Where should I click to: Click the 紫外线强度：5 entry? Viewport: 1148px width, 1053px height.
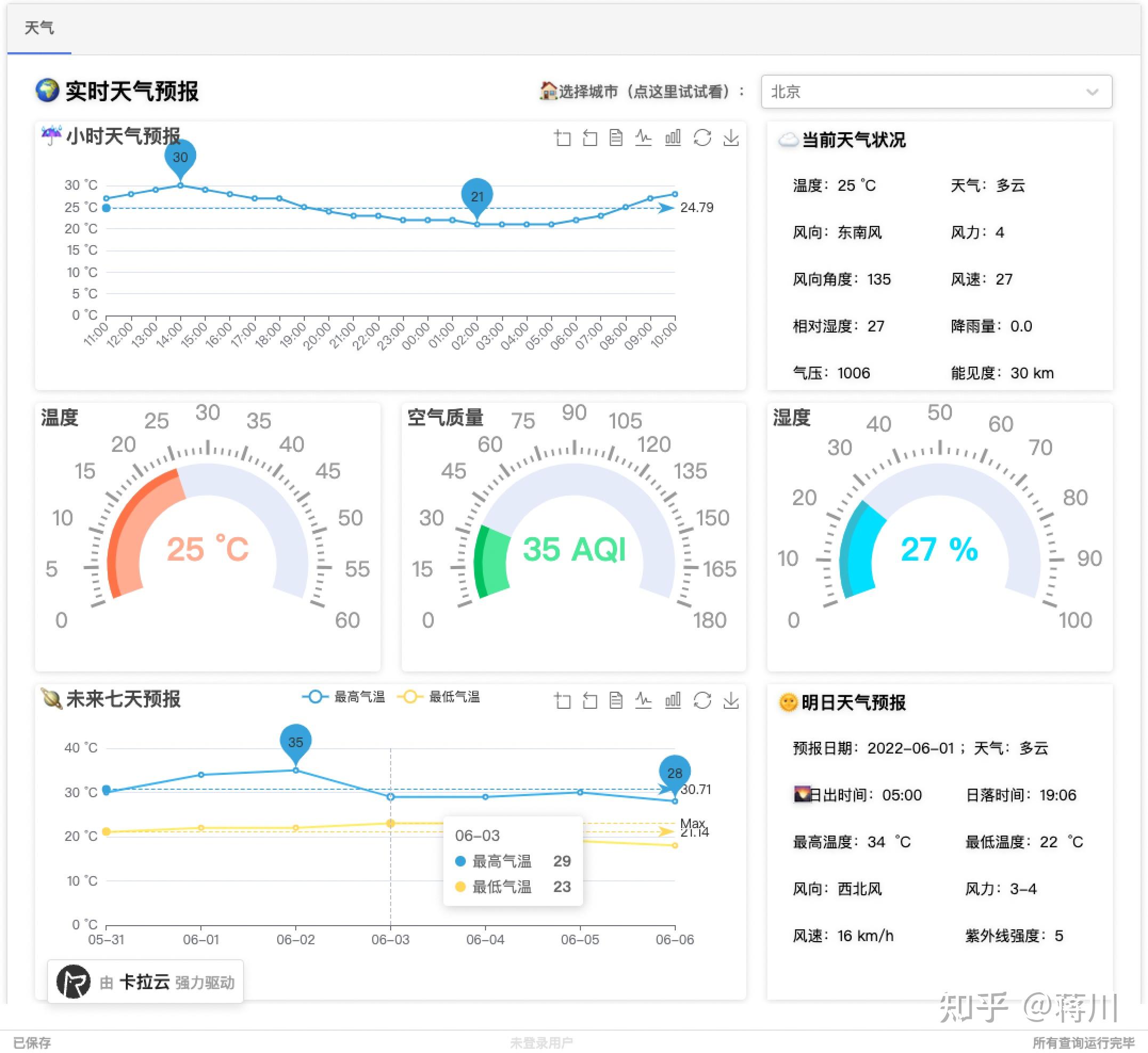coord(1014,936)
